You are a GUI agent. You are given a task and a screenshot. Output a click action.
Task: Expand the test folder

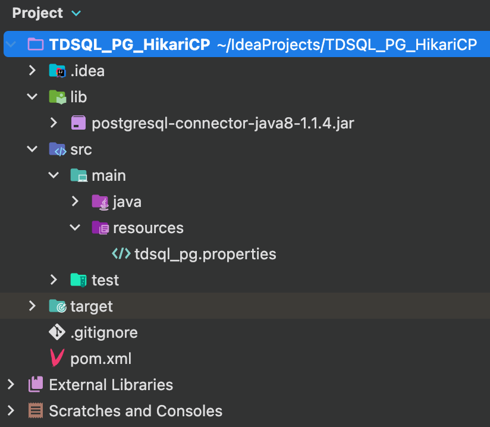pyautogui.click(x=54, y=280)
